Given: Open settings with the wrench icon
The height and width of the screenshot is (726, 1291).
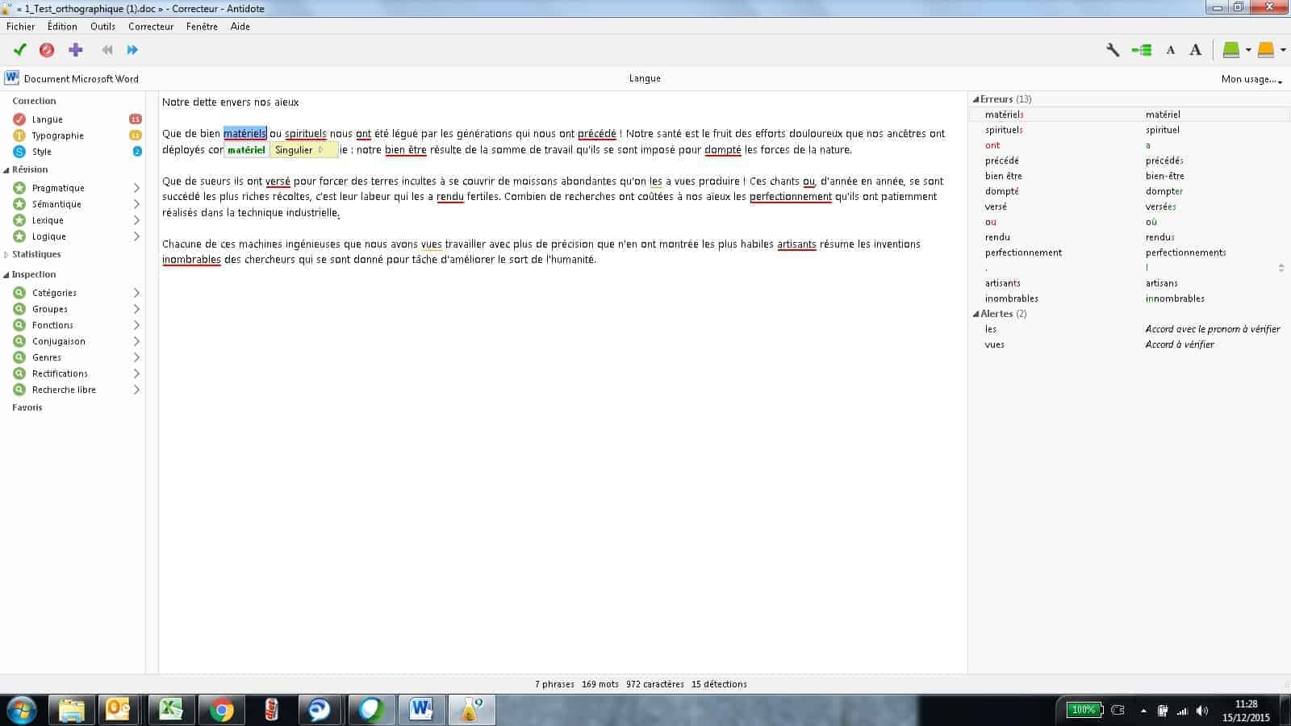Looking at the screenshot, I should [1113, 50].
